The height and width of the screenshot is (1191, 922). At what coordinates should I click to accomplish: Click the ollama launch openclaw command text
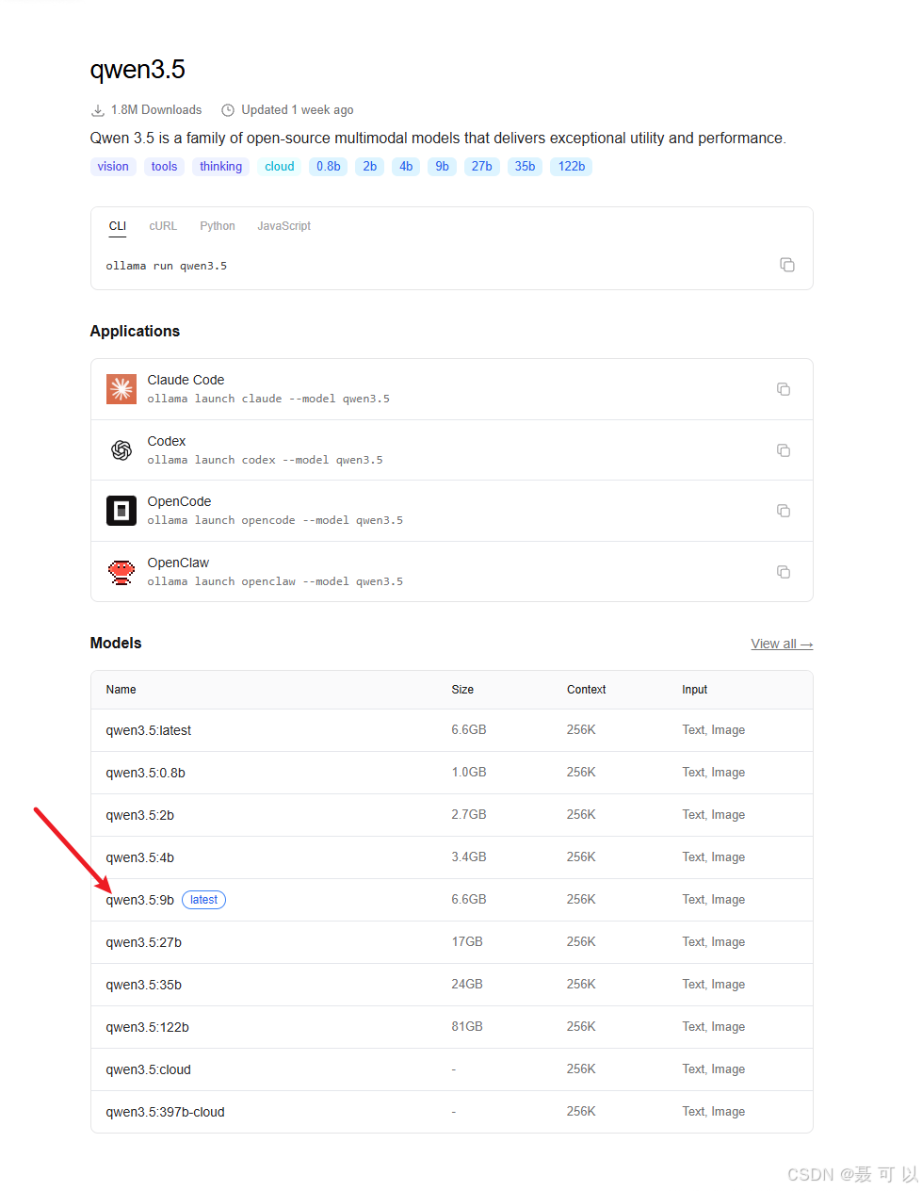pyautogui.click(x=275, y=581)
